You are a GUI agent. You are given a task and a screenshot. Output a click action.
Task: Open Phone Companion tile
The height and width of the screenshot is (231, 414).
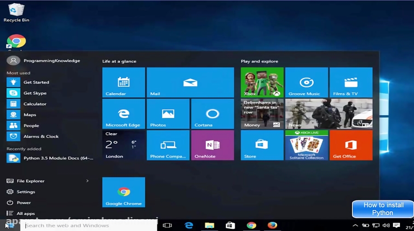pos(168,145)
